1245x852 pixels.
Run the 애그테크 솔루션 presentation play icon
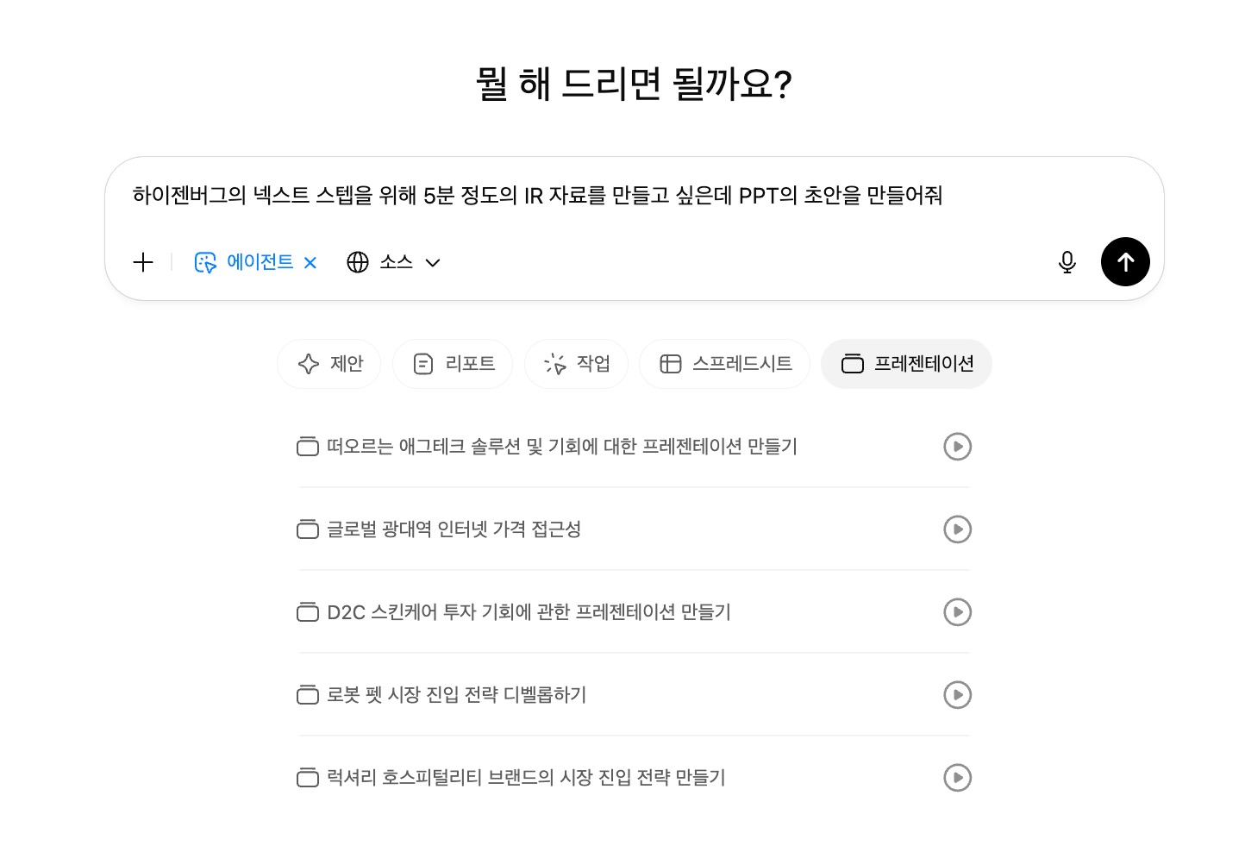957,447
